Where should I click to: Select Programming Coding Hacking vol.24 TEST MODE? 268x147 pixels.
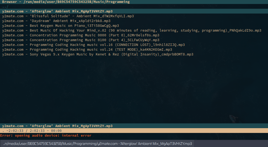click(x=87, y=50)
